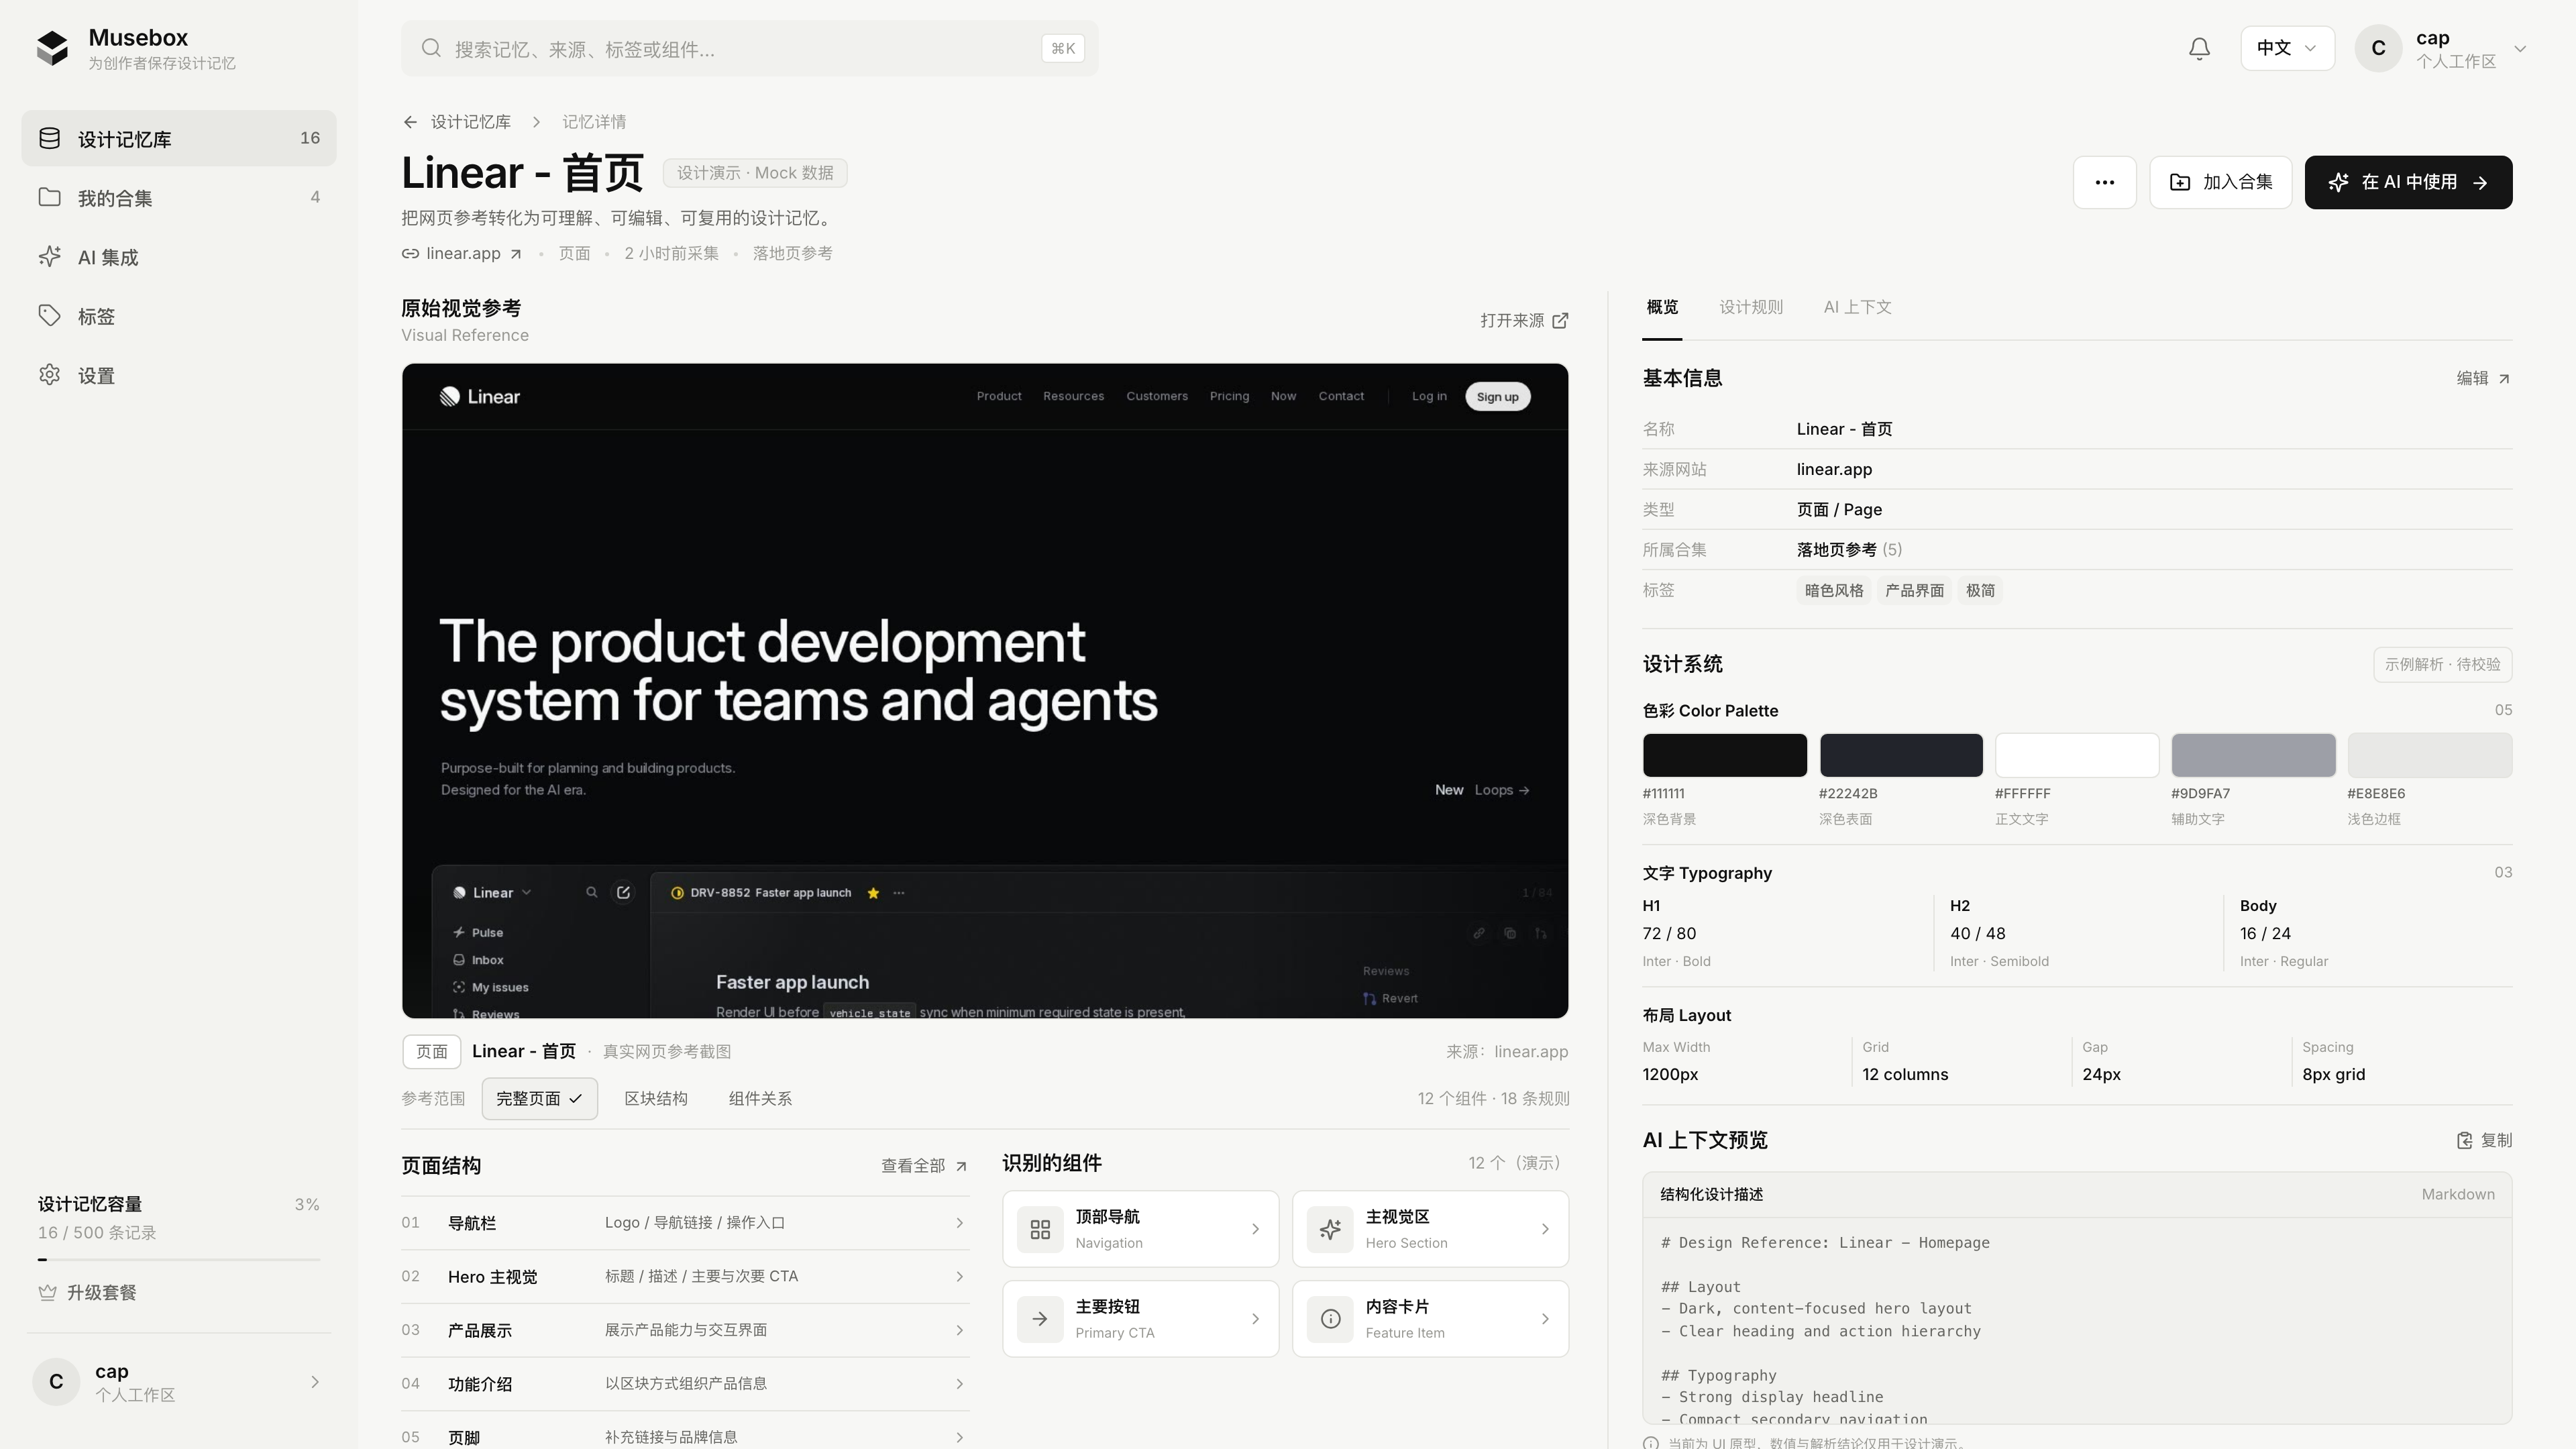Click the #9D9FA7 辅助文字 color swatch
The height and width of the screenshot is (1449, 2576).
[x=2253, y=755]
